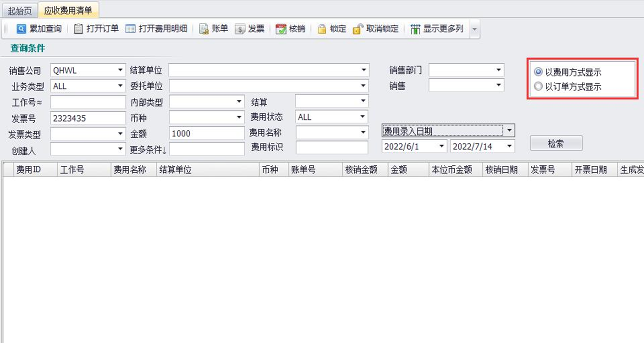The width and height of the screenshot is (644, 343).
Task: Expand the 费用录入日期 date-type dropdown
Action: [509, 131]
